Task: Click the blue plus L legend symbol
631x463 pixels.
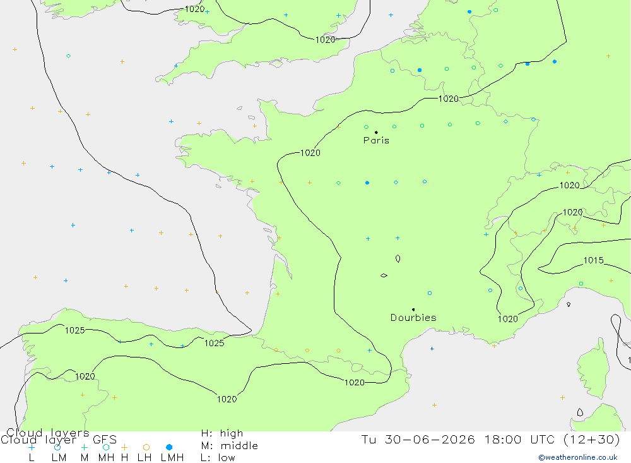Action: 32,447
